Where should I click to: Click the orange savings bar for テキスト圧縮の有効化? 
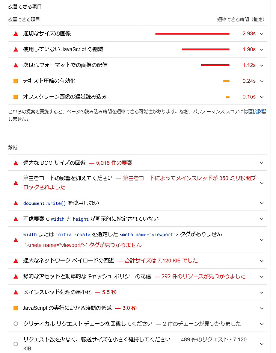[x=226, y=81]
